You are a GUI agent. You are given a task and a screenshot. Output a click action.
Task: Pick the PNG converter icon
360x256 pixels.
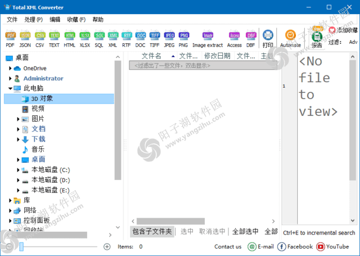183,39
